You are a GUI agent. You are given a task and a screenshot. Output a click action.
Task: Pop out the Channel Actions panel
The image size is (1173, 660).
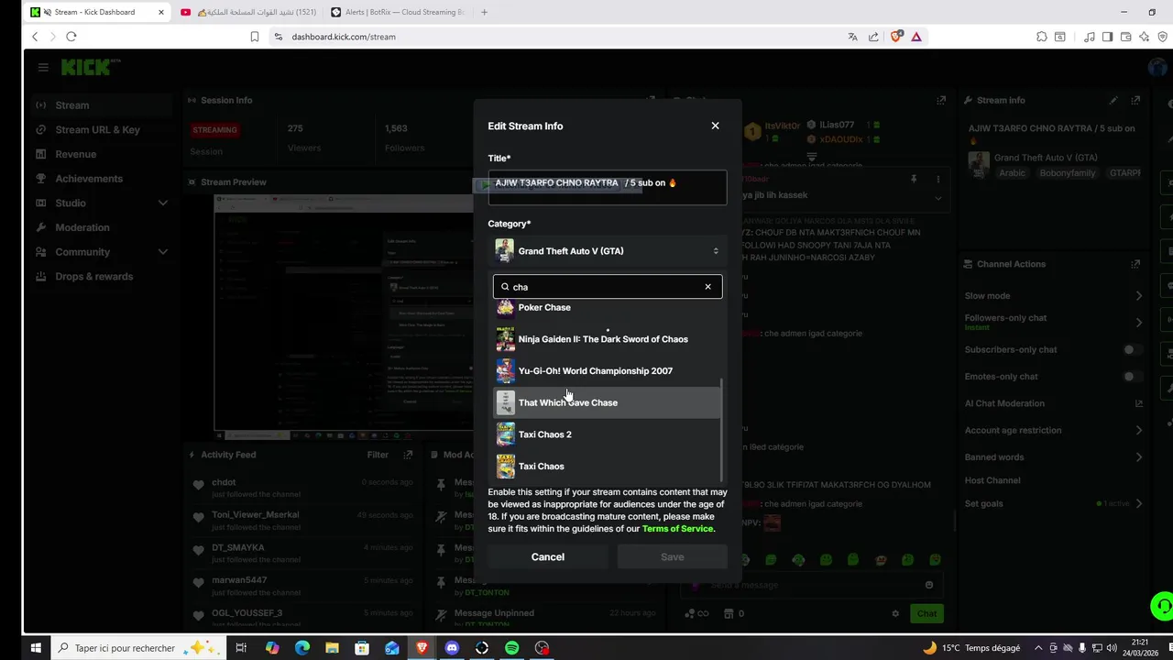[x=1135, y=264]
